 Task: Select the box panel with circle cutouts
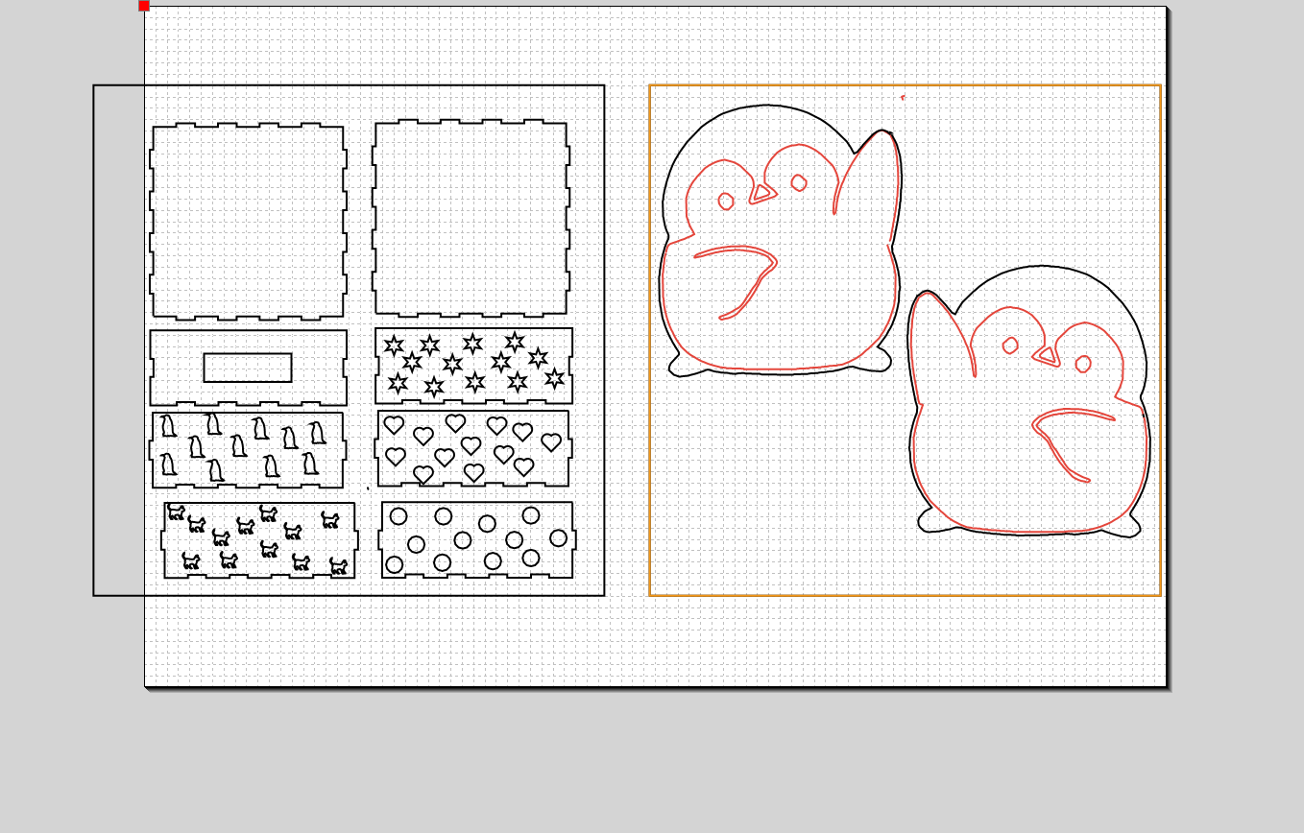[x=477, y=539]
